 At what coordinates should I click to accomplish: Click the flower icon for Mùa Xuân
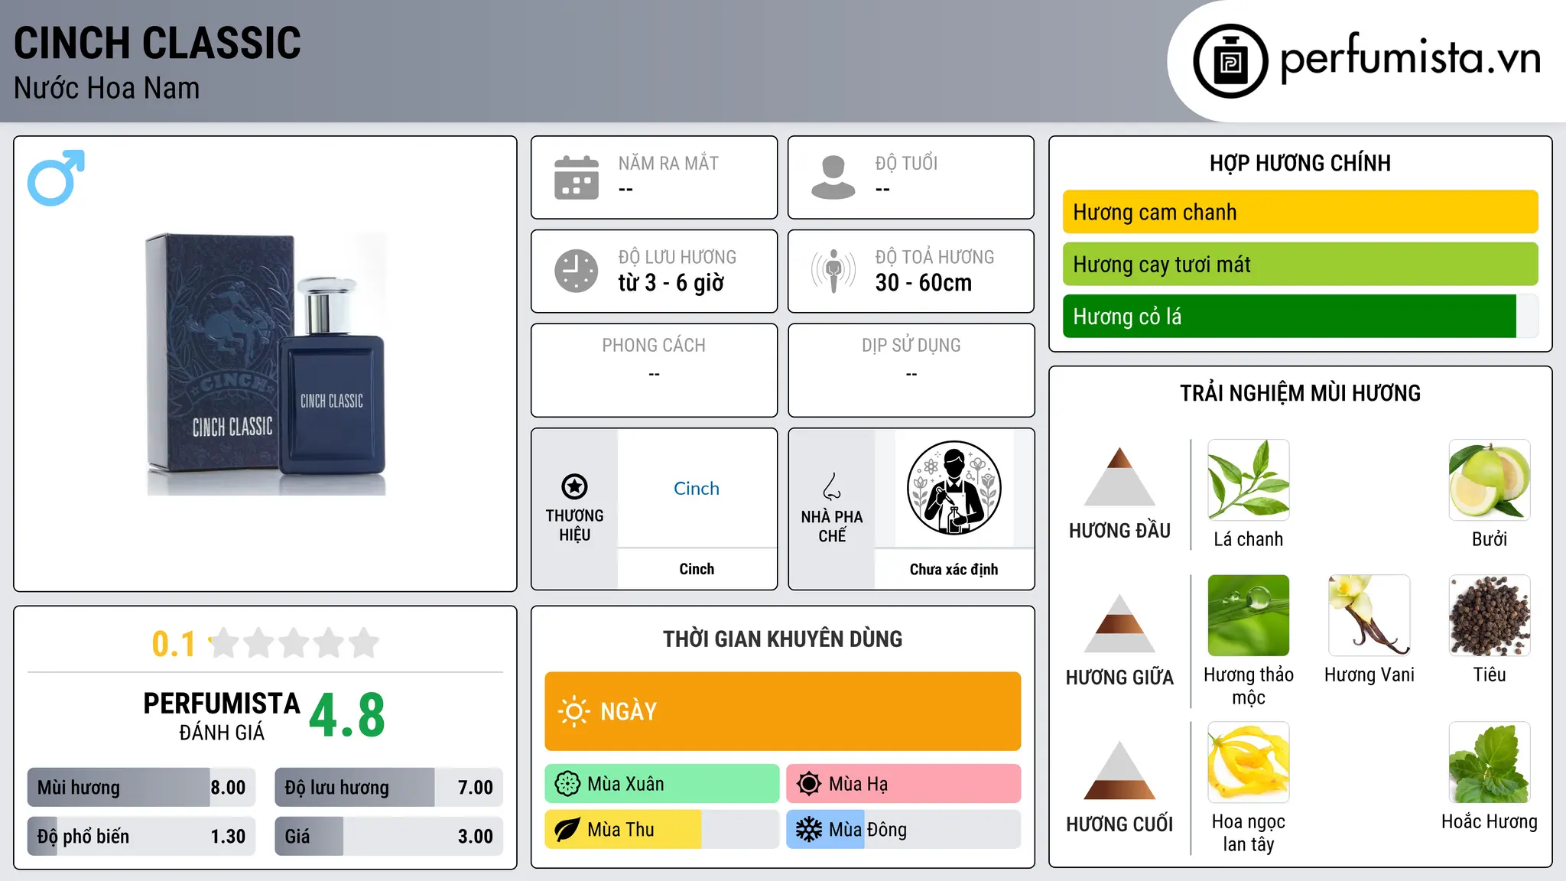click(567, 784)
